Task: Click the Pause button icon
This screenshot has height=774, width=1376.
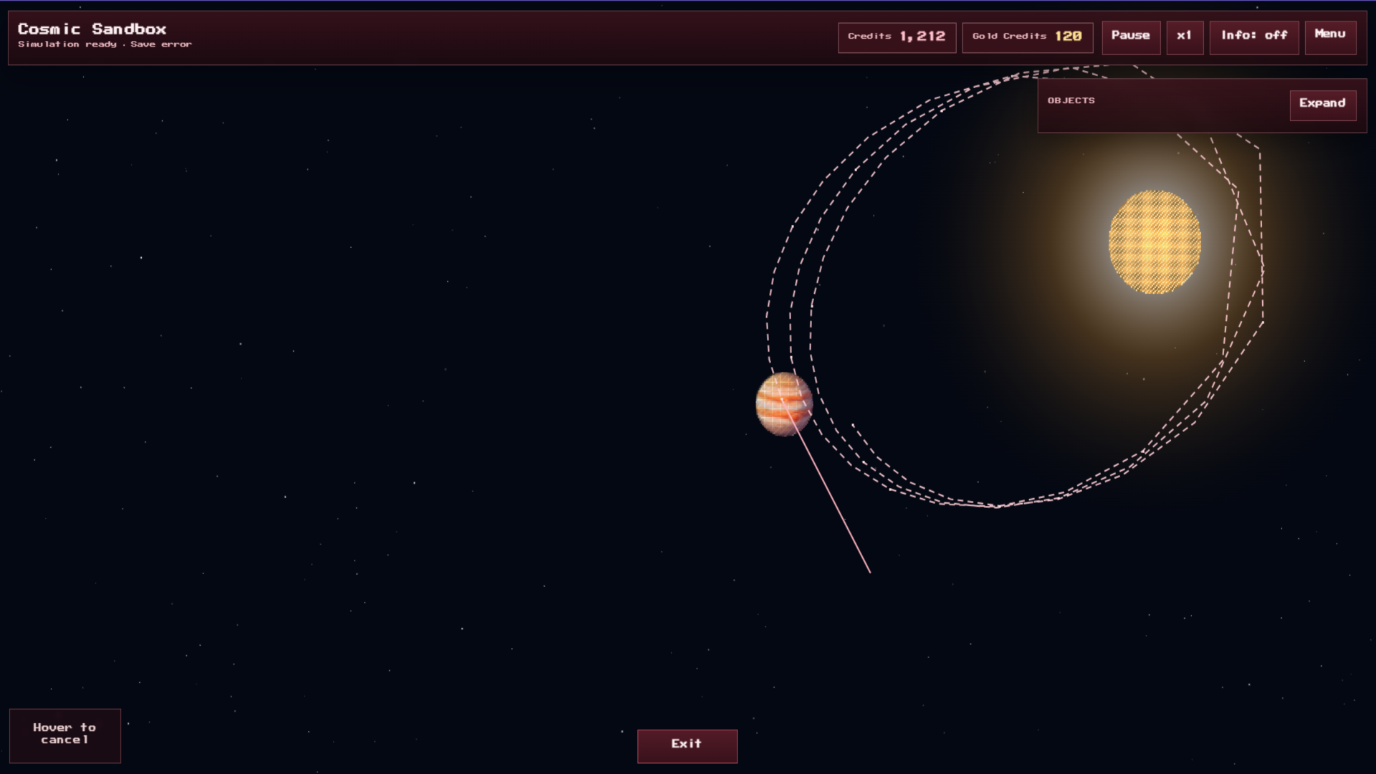Action: [1131, 37]
